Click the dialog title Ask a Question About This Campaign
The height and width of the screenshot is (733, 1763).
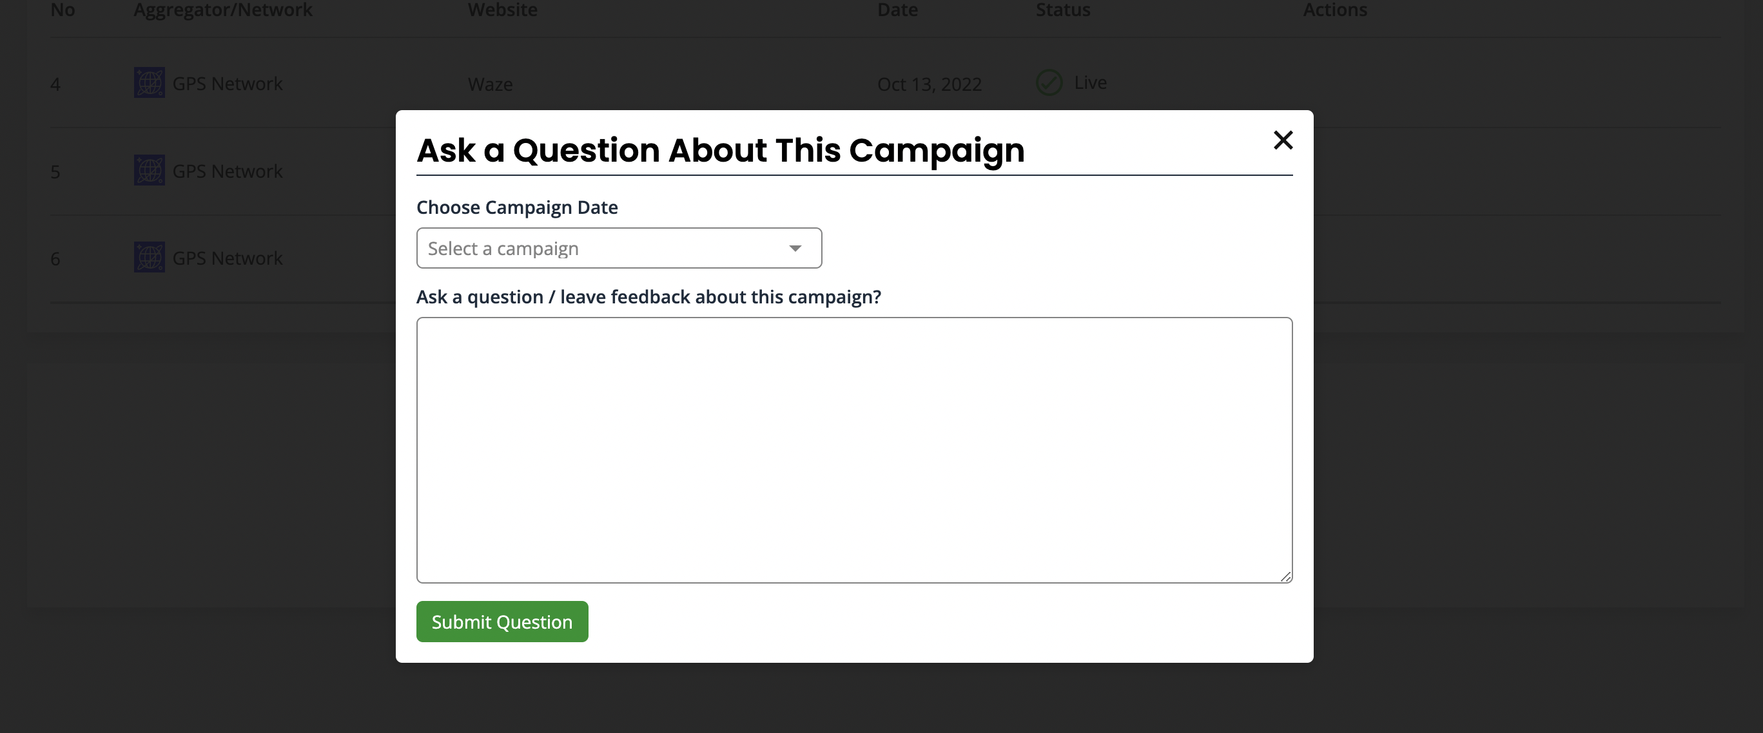point(720,149)
